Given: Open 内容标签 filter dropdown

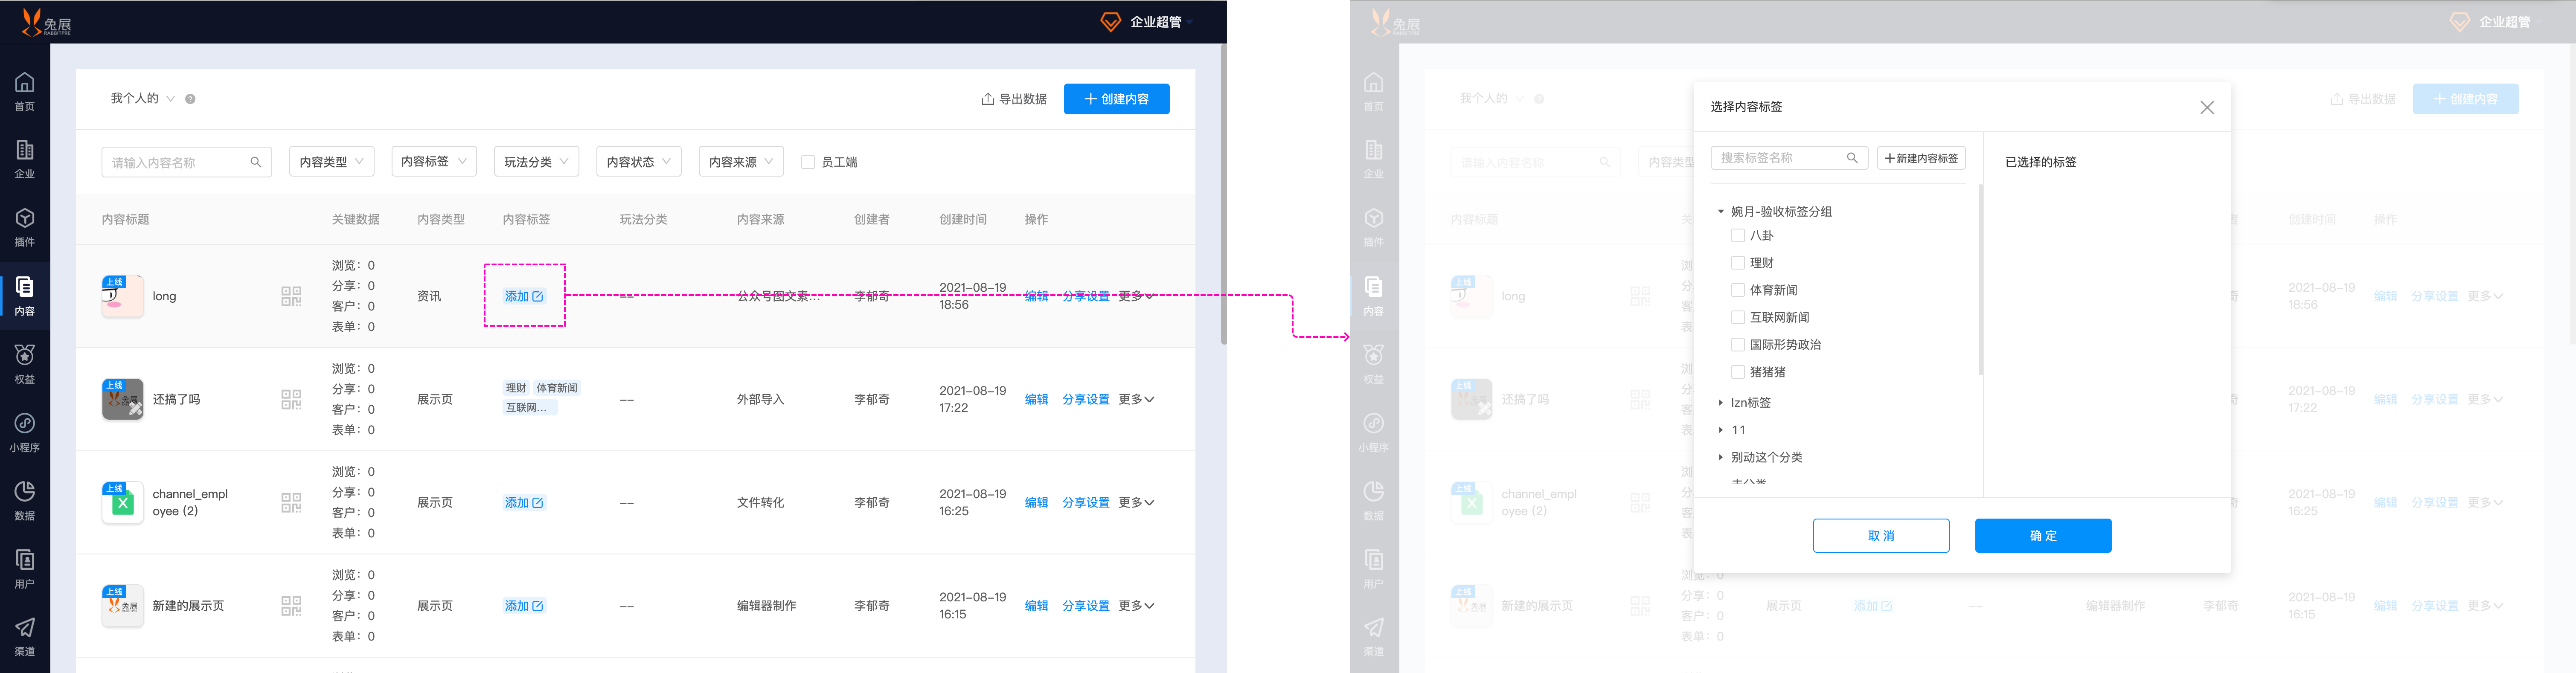Looking at the screenshot, I should tap(434, 162).
